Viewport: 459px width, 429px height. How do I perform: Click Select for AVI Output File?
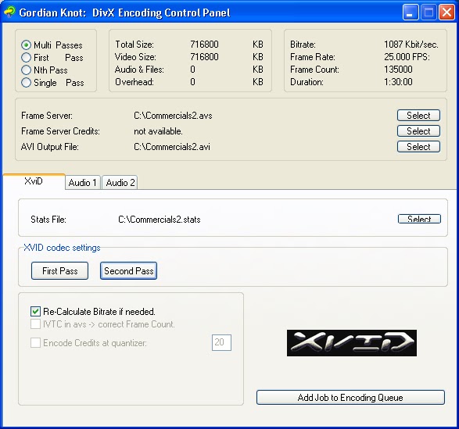point(418,147)
